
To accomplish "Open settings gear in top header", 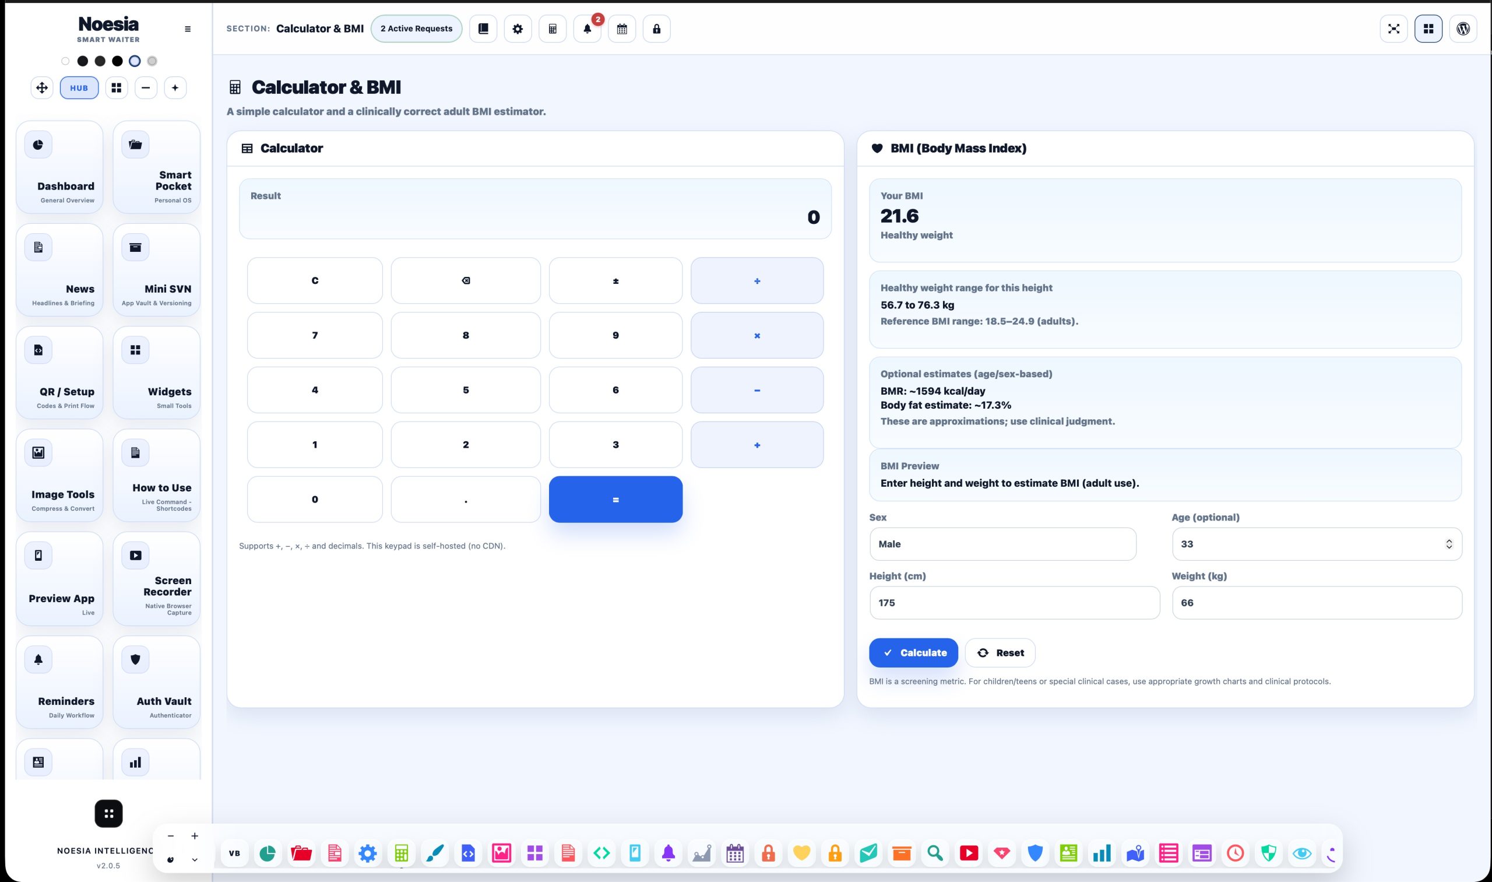I will click(518, 29).
